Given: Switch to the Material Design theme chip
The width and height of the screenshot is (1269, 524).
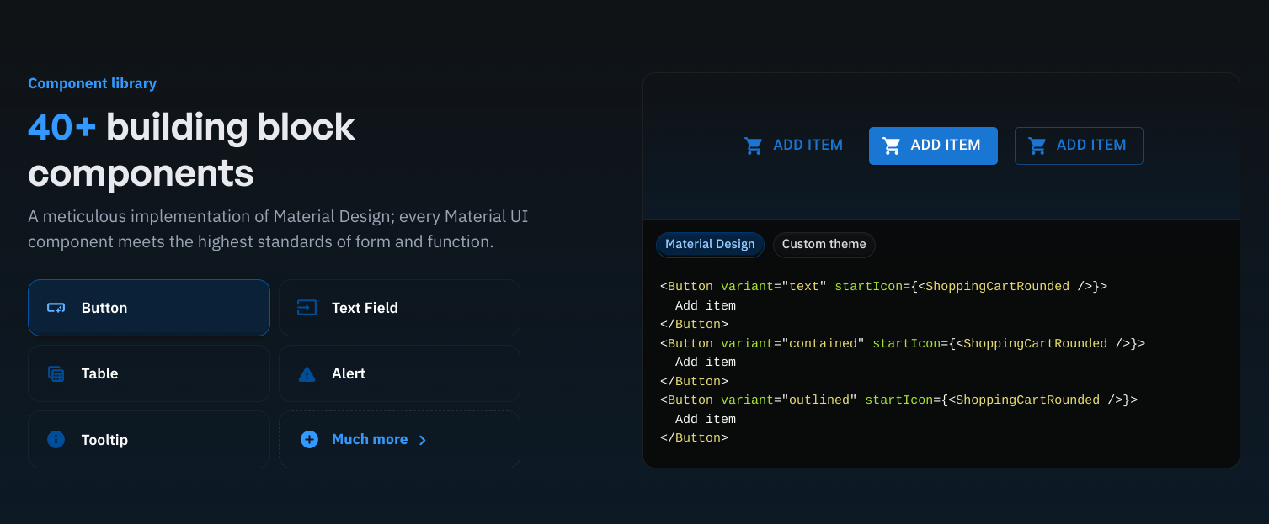Looking at the screenshot, I should (710, 245).
